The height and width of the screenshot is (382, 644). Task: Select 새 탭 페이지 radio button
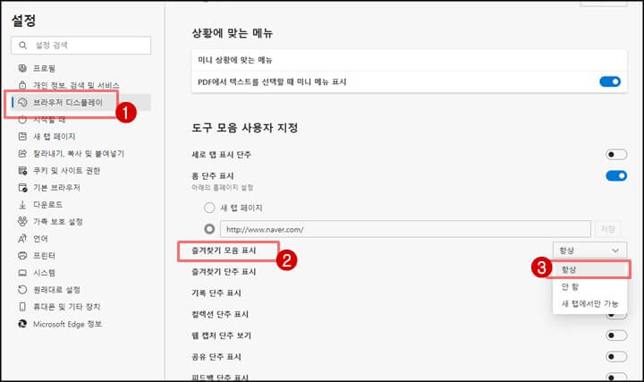209,208
